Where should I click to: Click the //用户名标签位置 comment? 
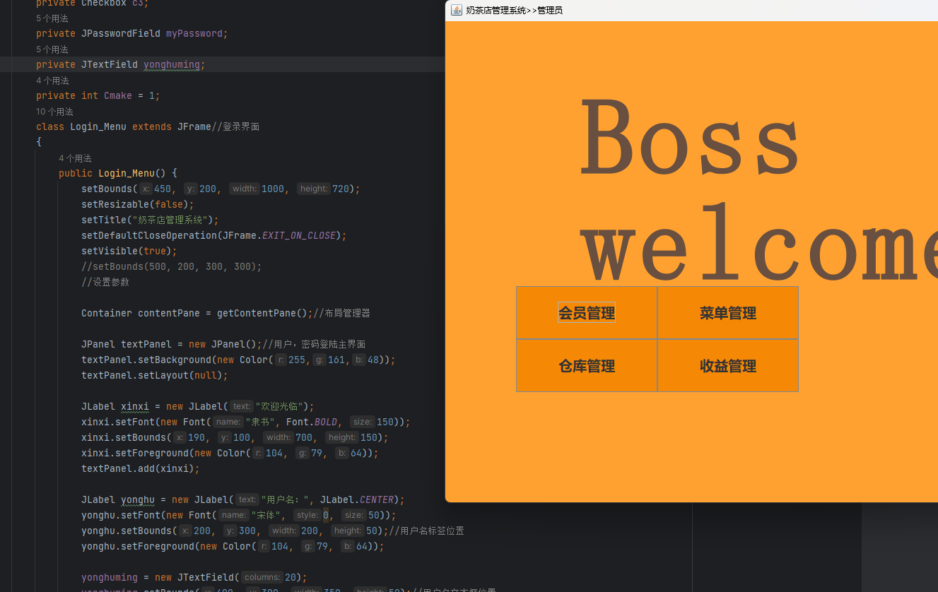pyautogui.click(x=427, y=531)
